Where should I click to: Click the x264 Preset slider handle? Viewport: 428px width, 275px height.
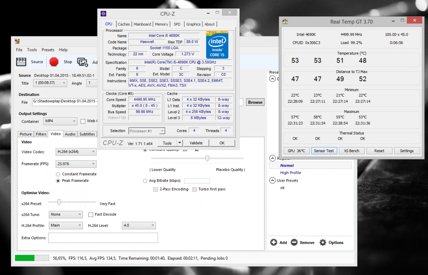pos(59,203)
